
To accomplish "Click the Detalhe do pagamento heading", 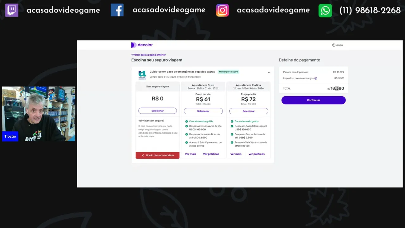I will point(299,60).
